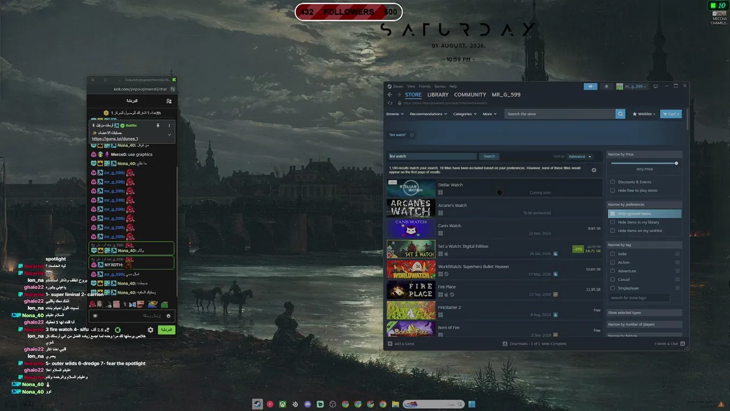Tick the Action tag checkbox
Image resolution: width=730 pixels, height=411 pixels.
tap(613, 263)
